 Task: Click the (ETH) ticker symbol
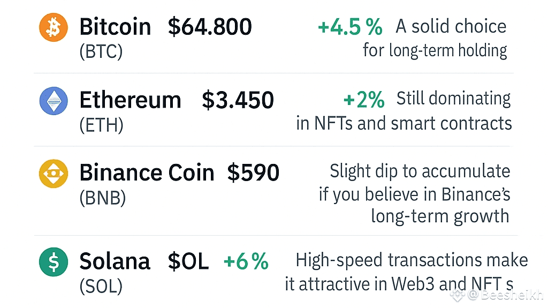pyautogui.click(x=101, y=125)
